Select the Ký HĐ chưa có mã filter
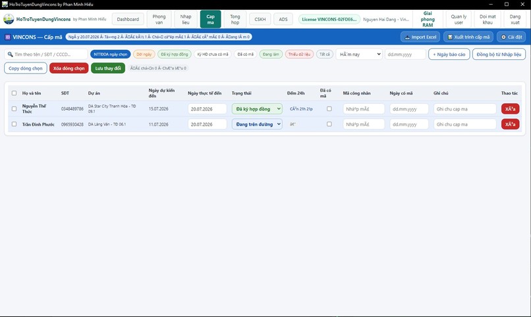 213,54
